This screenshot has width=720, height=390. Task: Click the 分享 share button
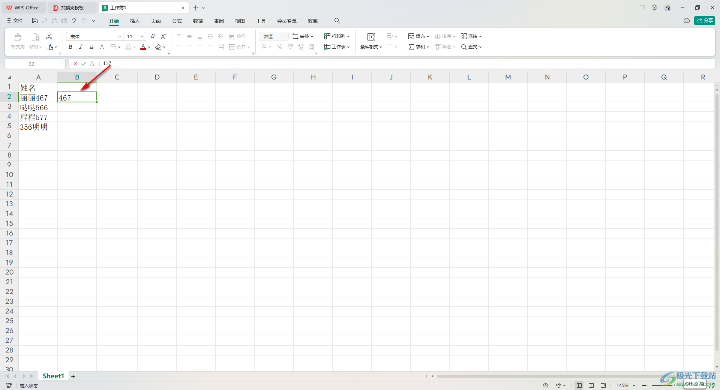pos(705,21)
